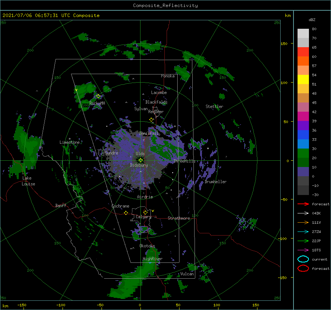Click the yellow diamond marker under Cochrane
This screenshot has height=310, width=331.
click(x=126, y=213)
